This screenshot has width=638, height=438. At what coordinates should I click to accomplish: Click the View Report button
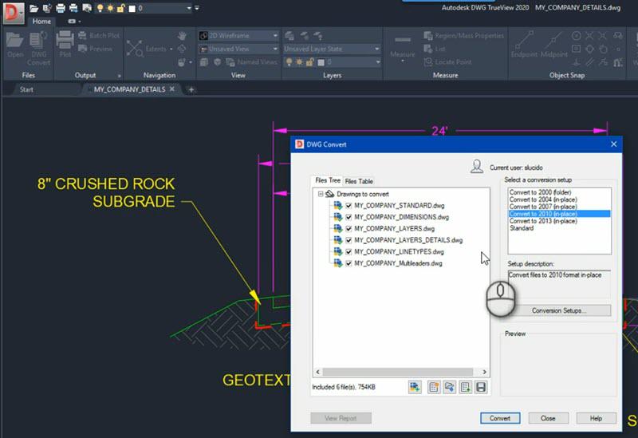coord(341,418)
